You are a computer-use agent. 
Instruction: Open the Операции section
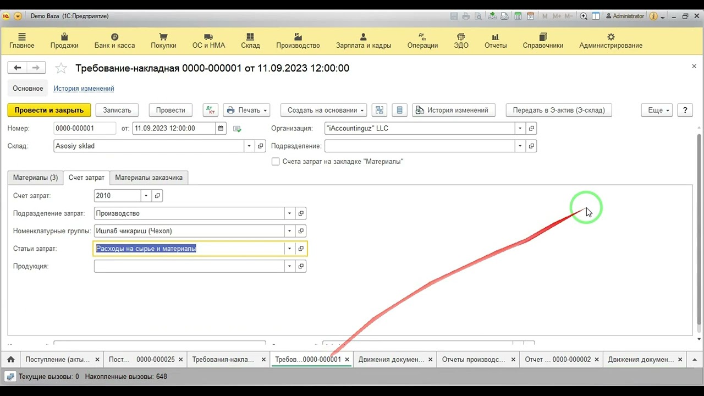pyautogui.click(x=422, y=41)
